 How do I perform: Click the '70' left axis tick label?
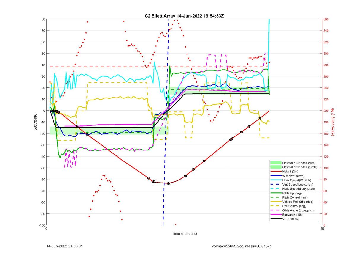[43, 31]
